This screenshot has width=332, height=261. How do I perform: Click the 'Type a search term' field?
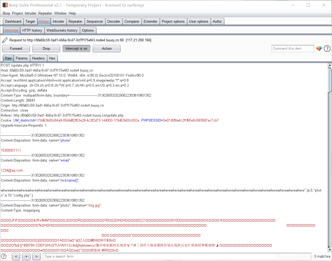[x=177, y=256]
